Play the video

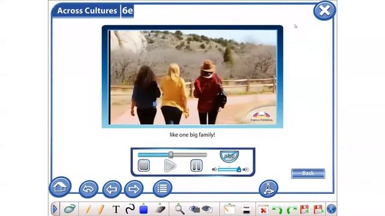(170, 166)
